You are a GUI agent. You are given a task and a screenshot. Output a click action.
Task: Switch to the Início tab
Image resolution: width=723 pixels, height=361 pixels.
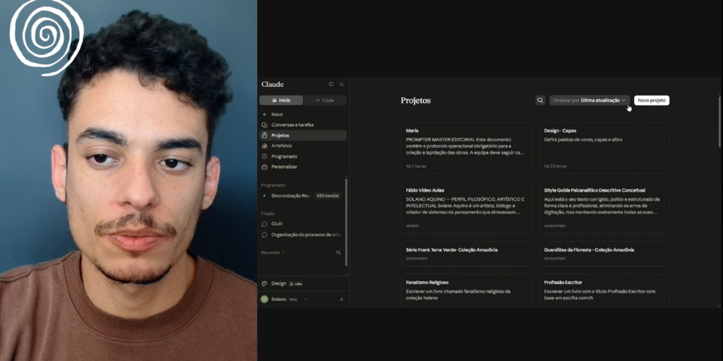point(281,100)
